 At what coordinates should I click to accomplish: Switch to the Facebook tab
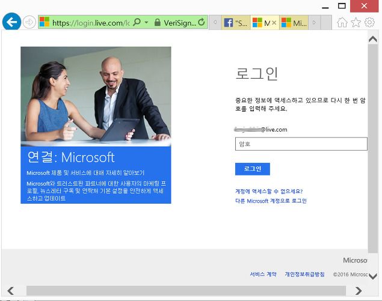(236, 23)
